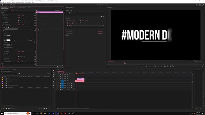Open Program Monitor settings wrench
Viewport: 205px width, 115px height.
pos(195,61)
